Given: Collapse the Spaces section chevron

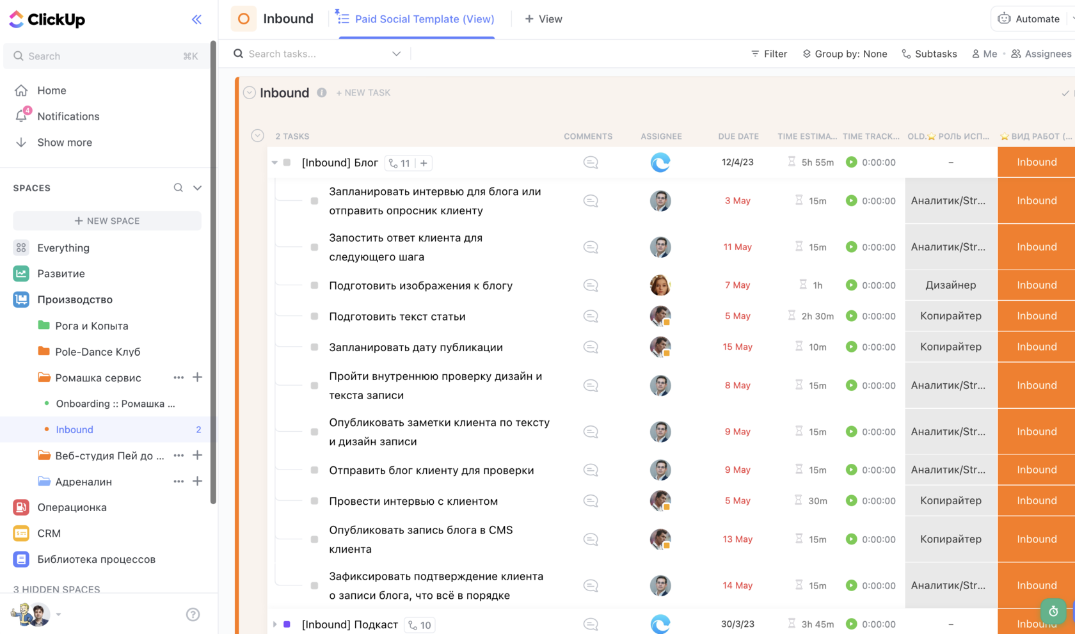Looking at the screenshot, I should tap(198, 187).
